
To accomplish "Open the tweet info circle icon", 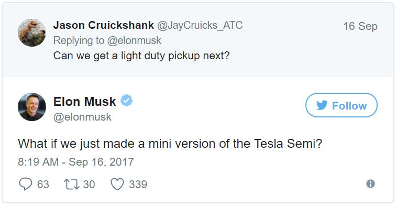I will [370, 183].
